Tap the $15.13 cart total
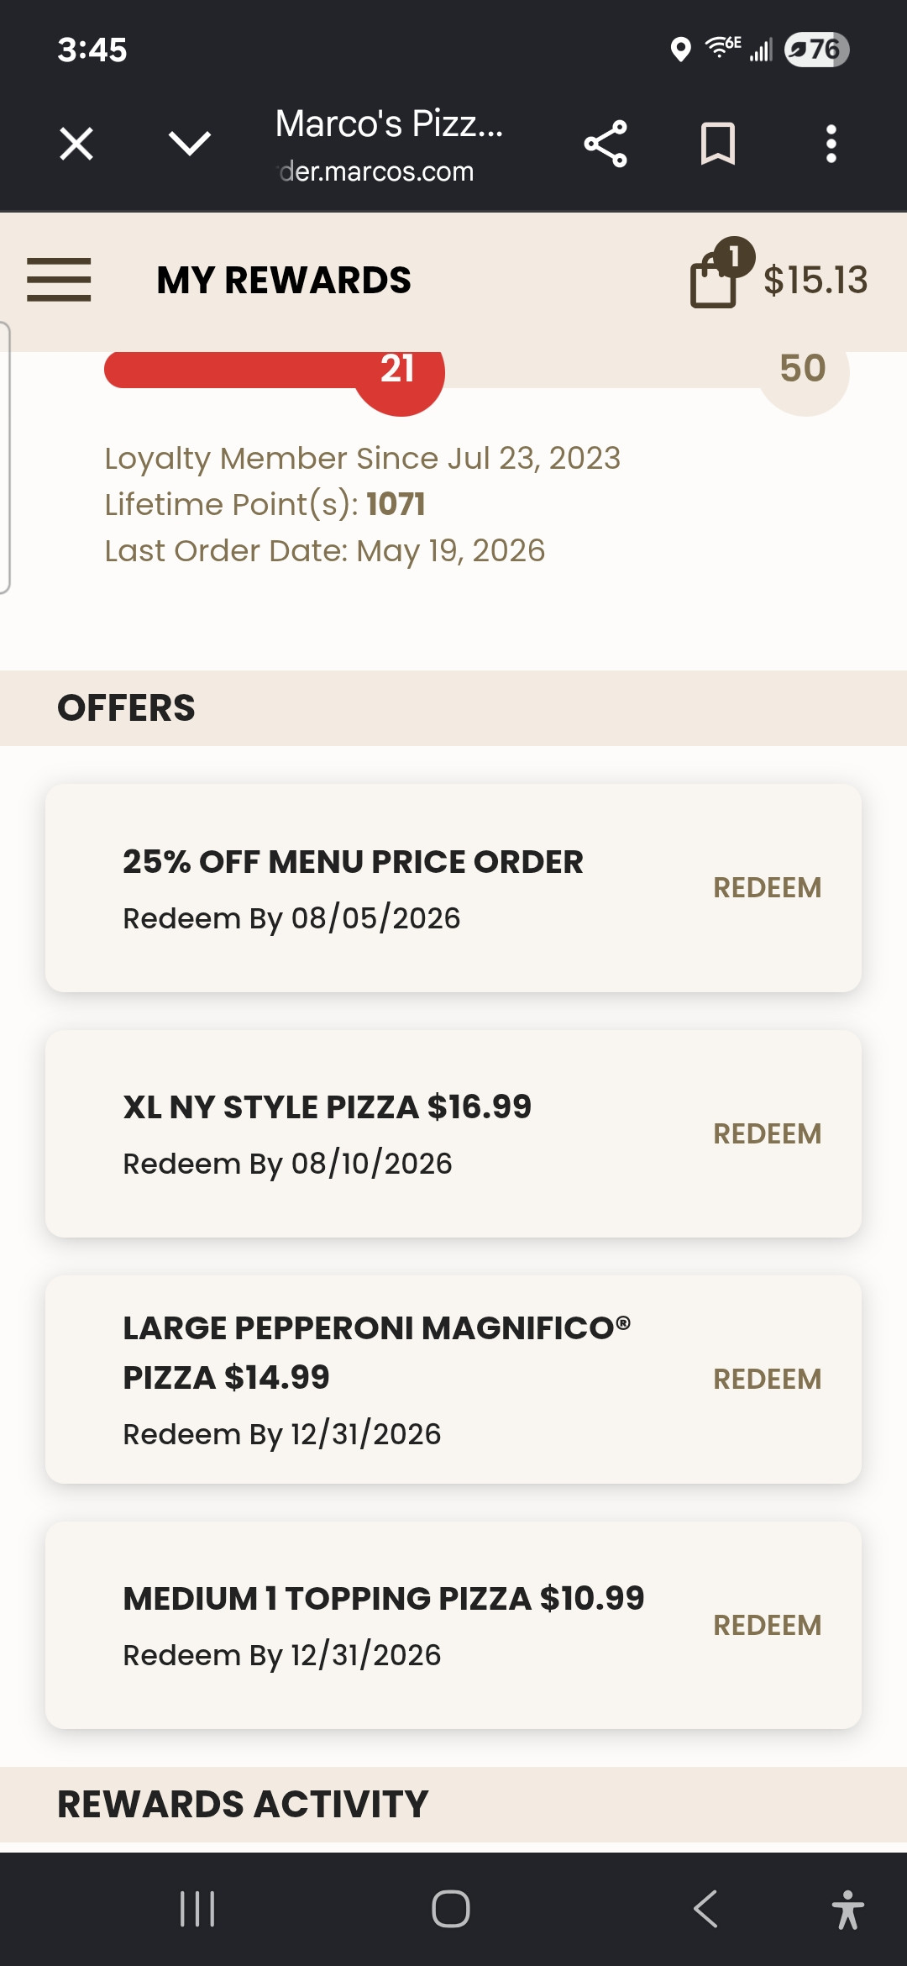The image size is (907, 1966). click(x=815, y=280)
